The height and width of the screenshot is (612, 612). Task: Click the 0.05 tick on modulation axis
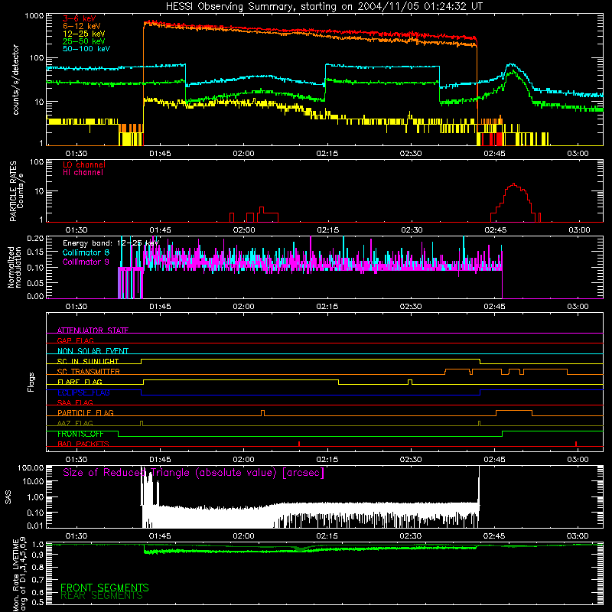pyautogui.click(x=35, y=282)
